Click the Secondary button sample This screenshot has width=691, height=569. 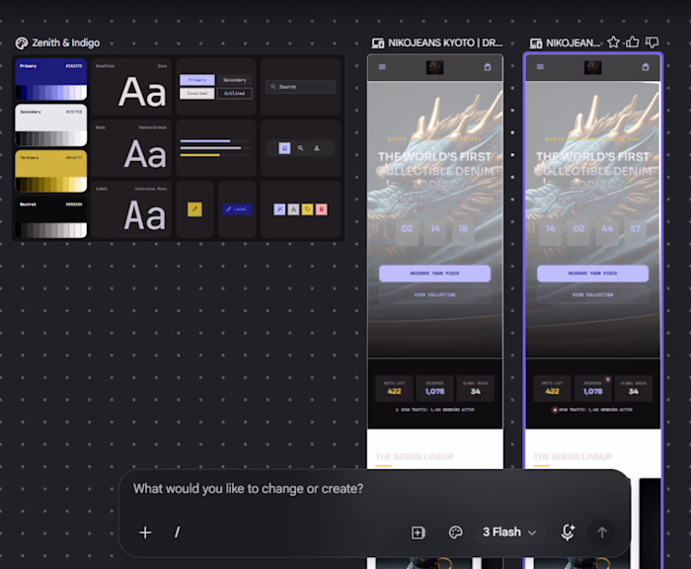(x=235, y=80)
